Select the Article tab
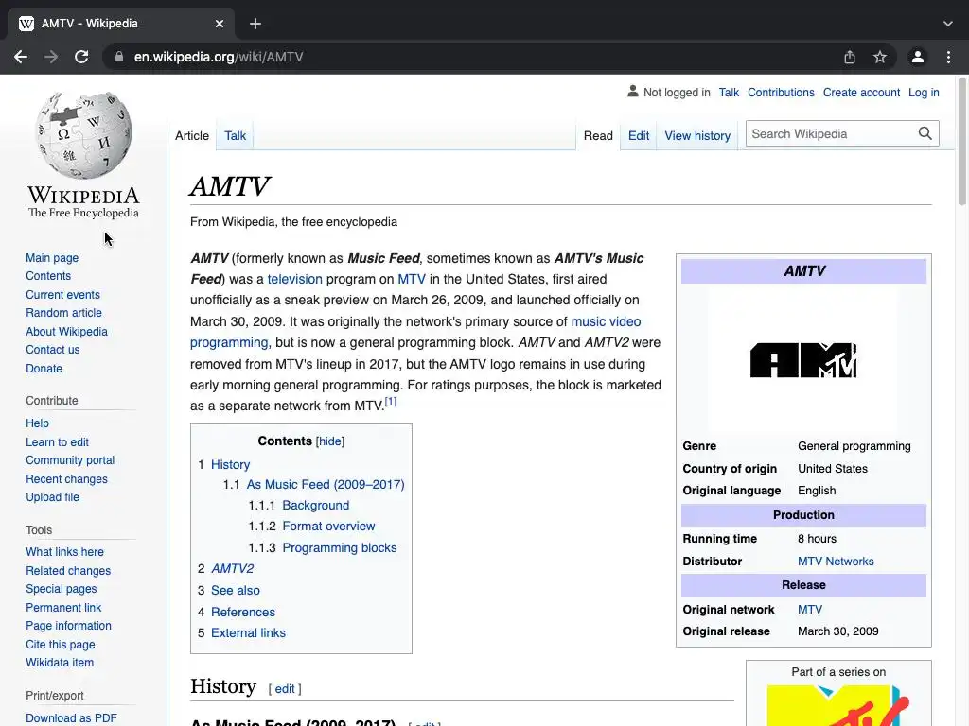This screenshot has height=726, width=969. pyautogui.click(x=191, y=136)
